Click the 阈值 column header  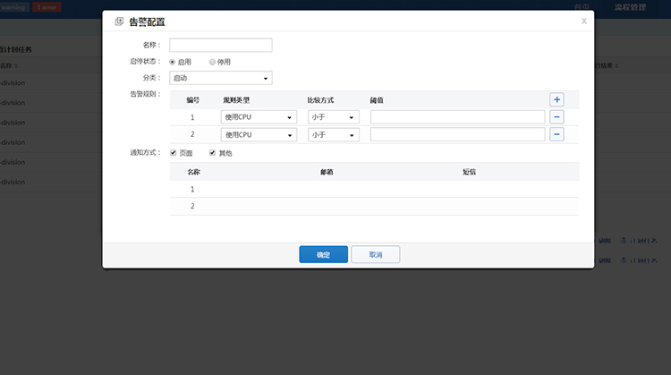[x=377, y=100]
